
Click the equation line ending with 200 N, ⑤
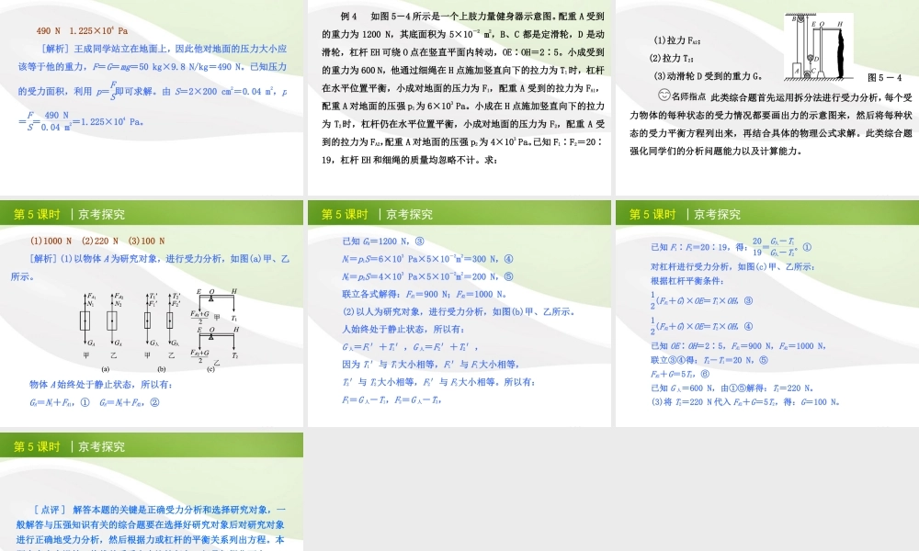[x=427, y=276]
